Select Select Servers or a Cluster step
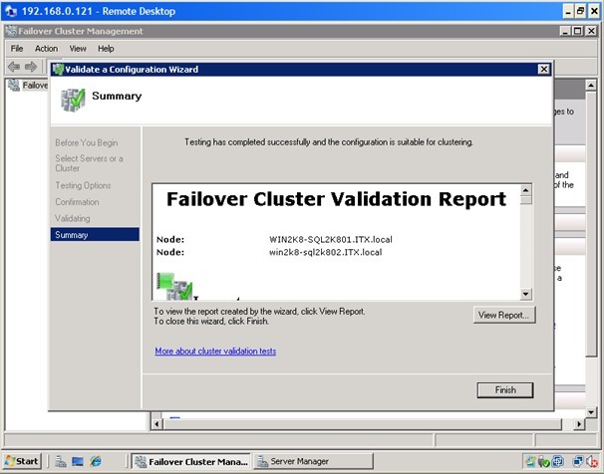 (x=89, y=163)
